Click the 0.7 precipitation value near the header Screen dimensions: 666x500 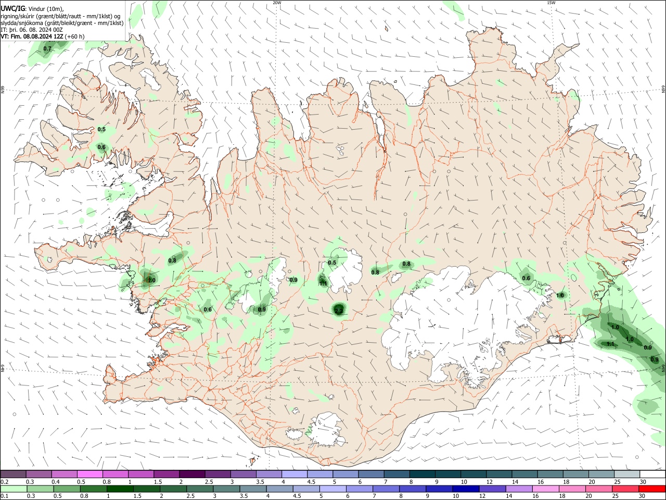47,48
